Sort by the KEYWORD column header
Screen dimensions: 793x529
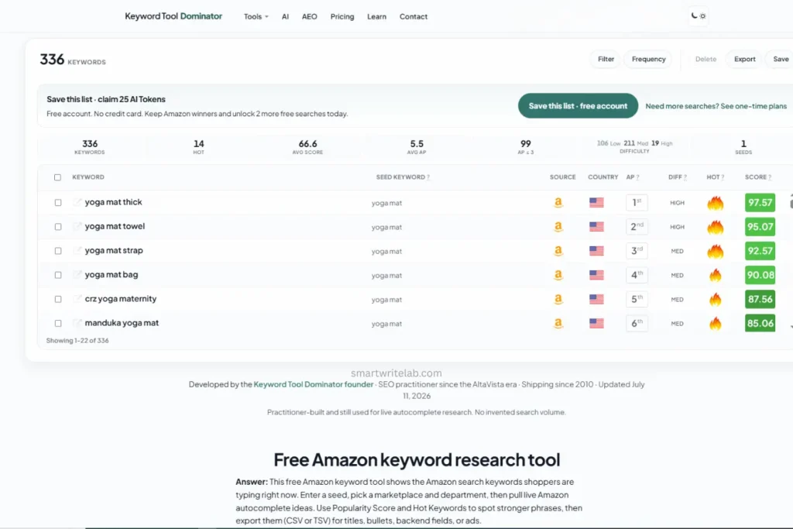(88, 177)
